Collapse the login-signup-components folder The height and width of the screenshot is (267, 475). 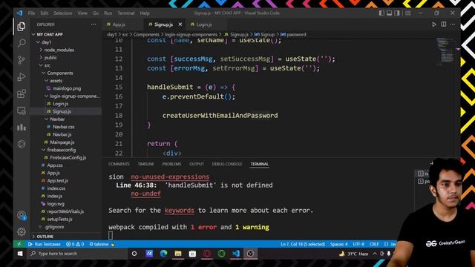(74, 96)
